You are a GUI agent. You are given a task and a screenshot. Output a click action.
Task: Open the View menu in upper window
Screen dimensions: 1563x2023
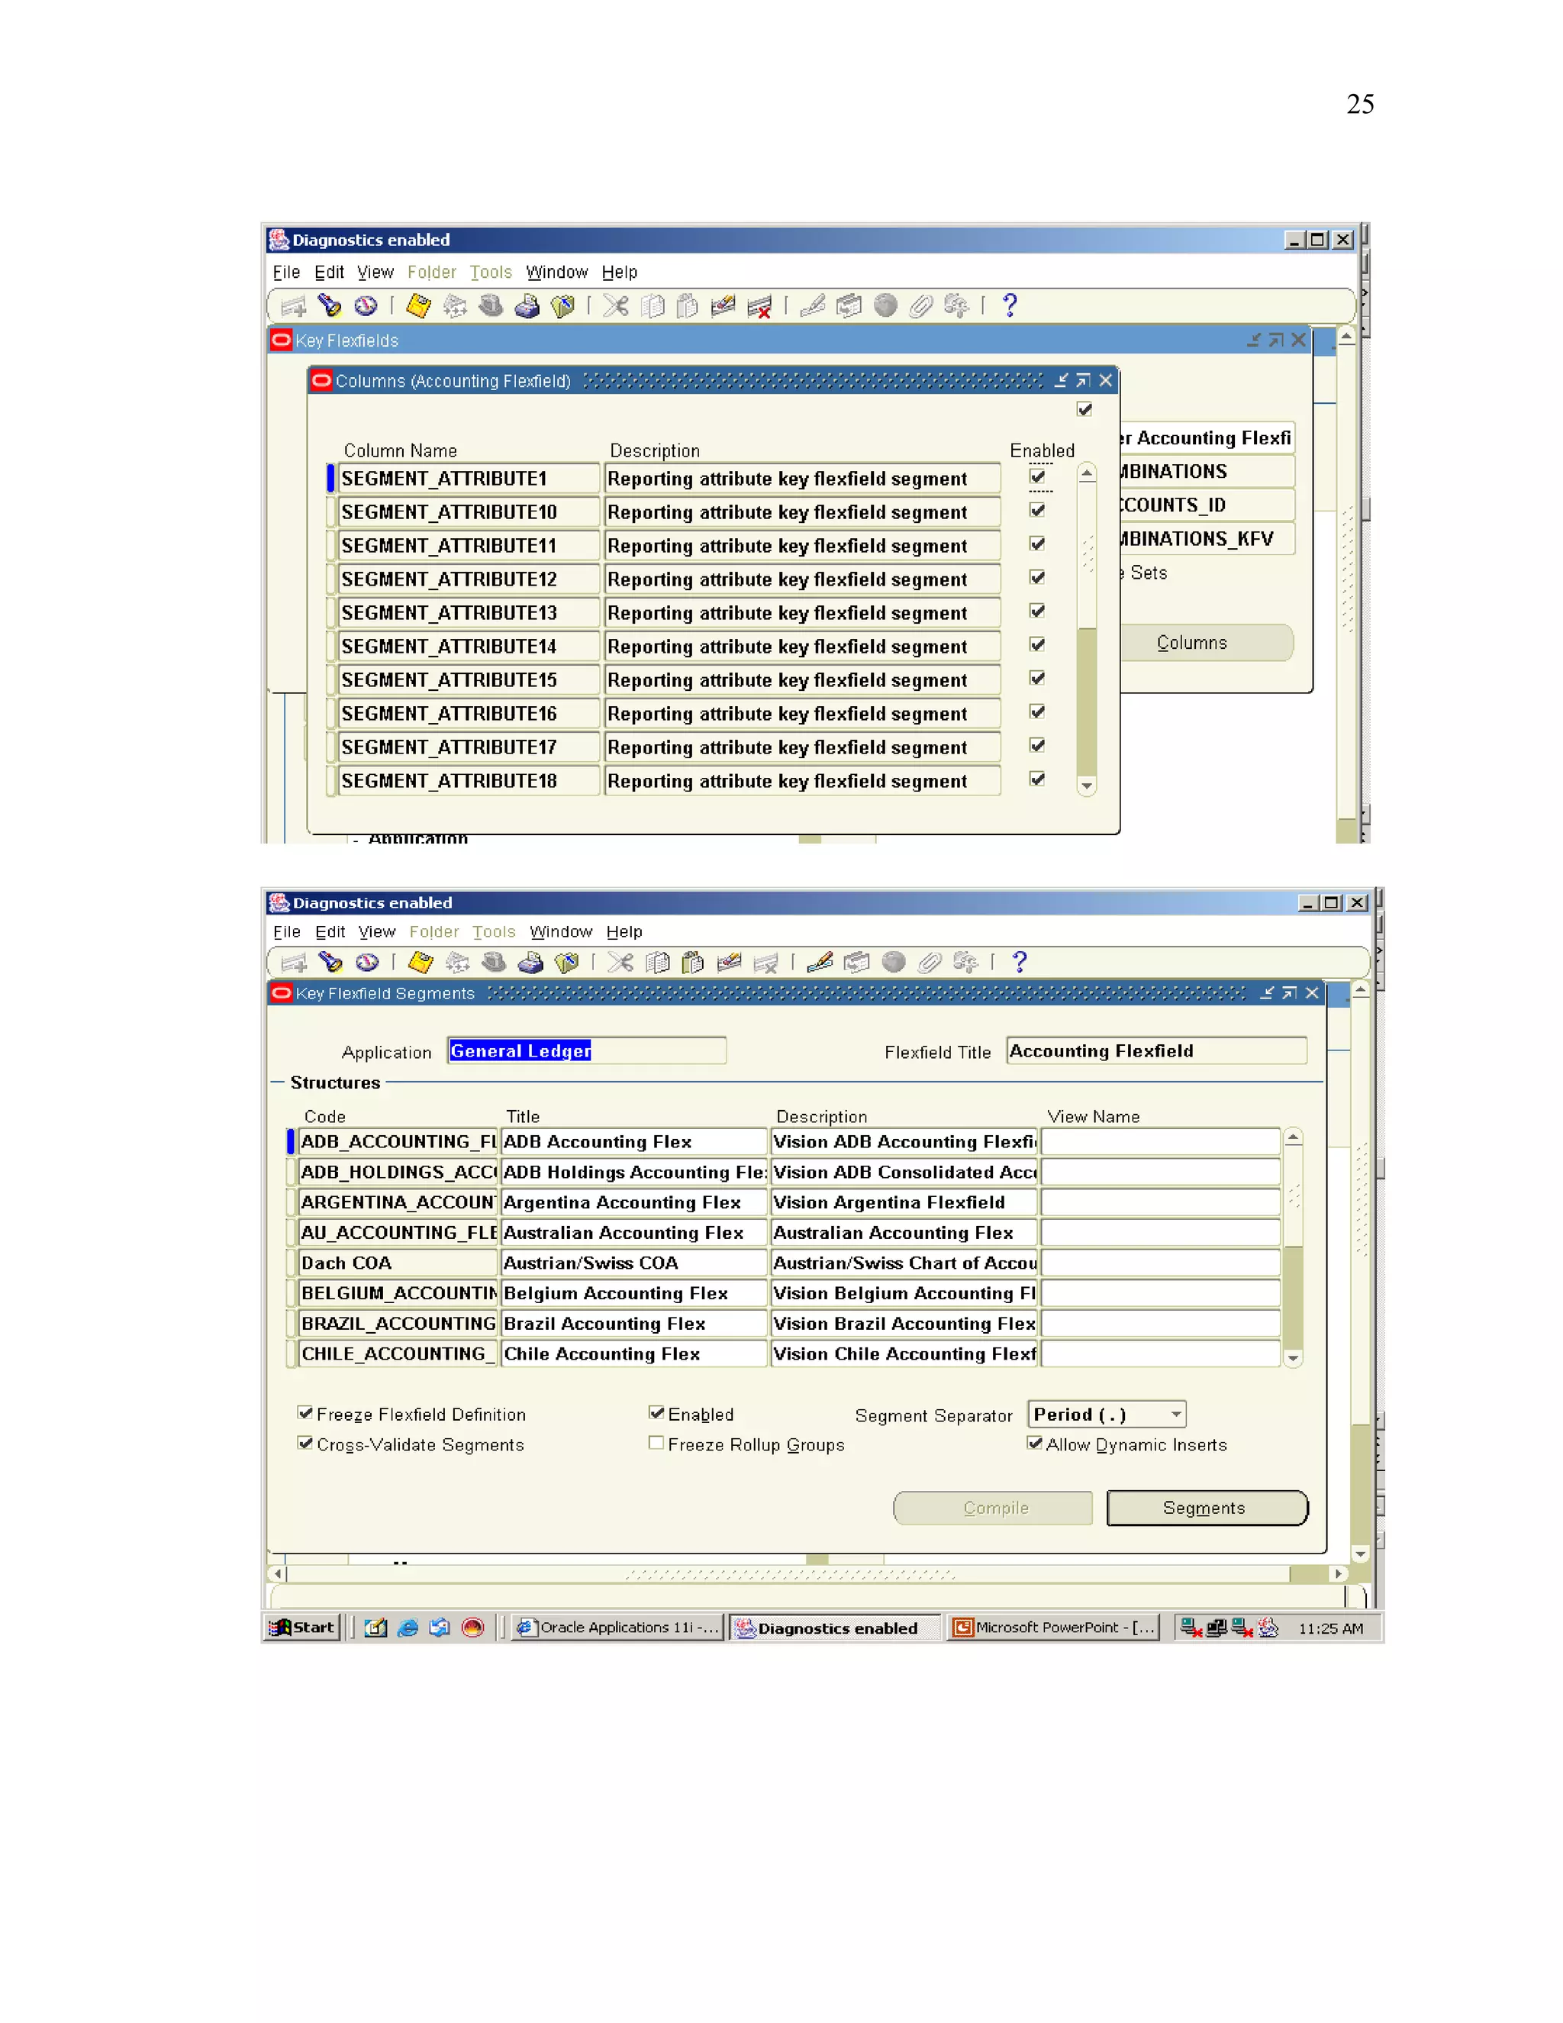375,273
